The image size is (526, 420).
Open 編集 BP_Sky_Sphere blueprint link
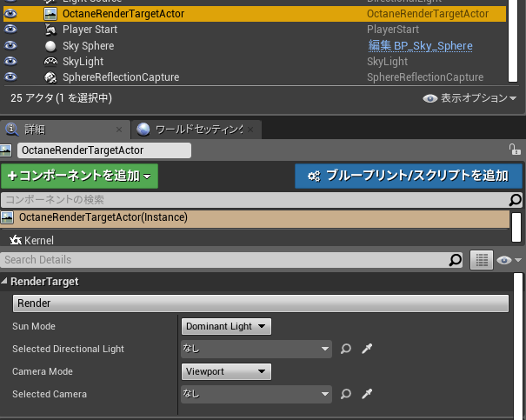[x=420, y=45]
